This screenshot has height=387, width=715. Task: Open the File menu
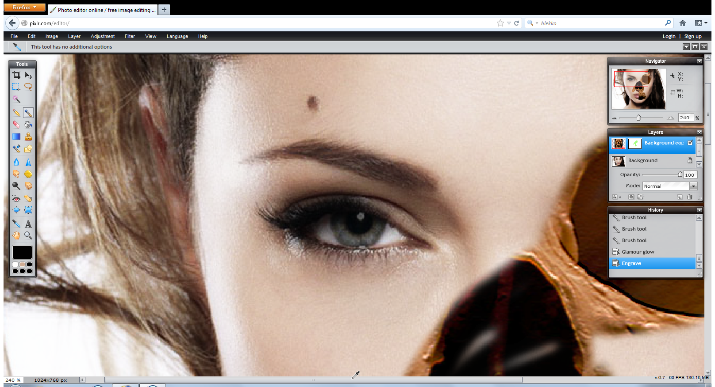[x=14, y=36]
